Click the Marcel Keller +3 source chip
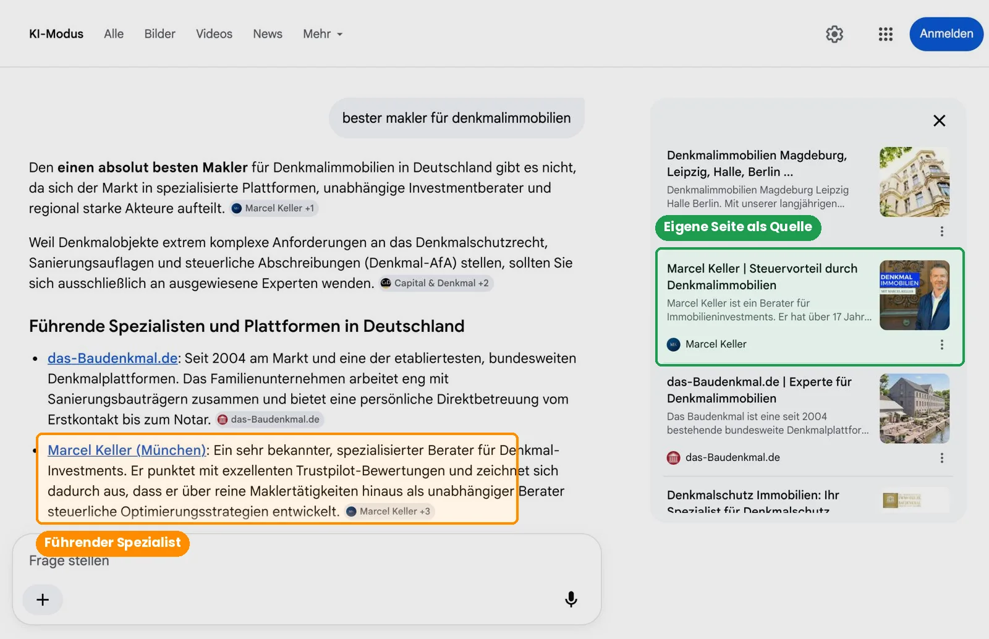The width and height of the screenshot is (989, 639). coord(389,511)
